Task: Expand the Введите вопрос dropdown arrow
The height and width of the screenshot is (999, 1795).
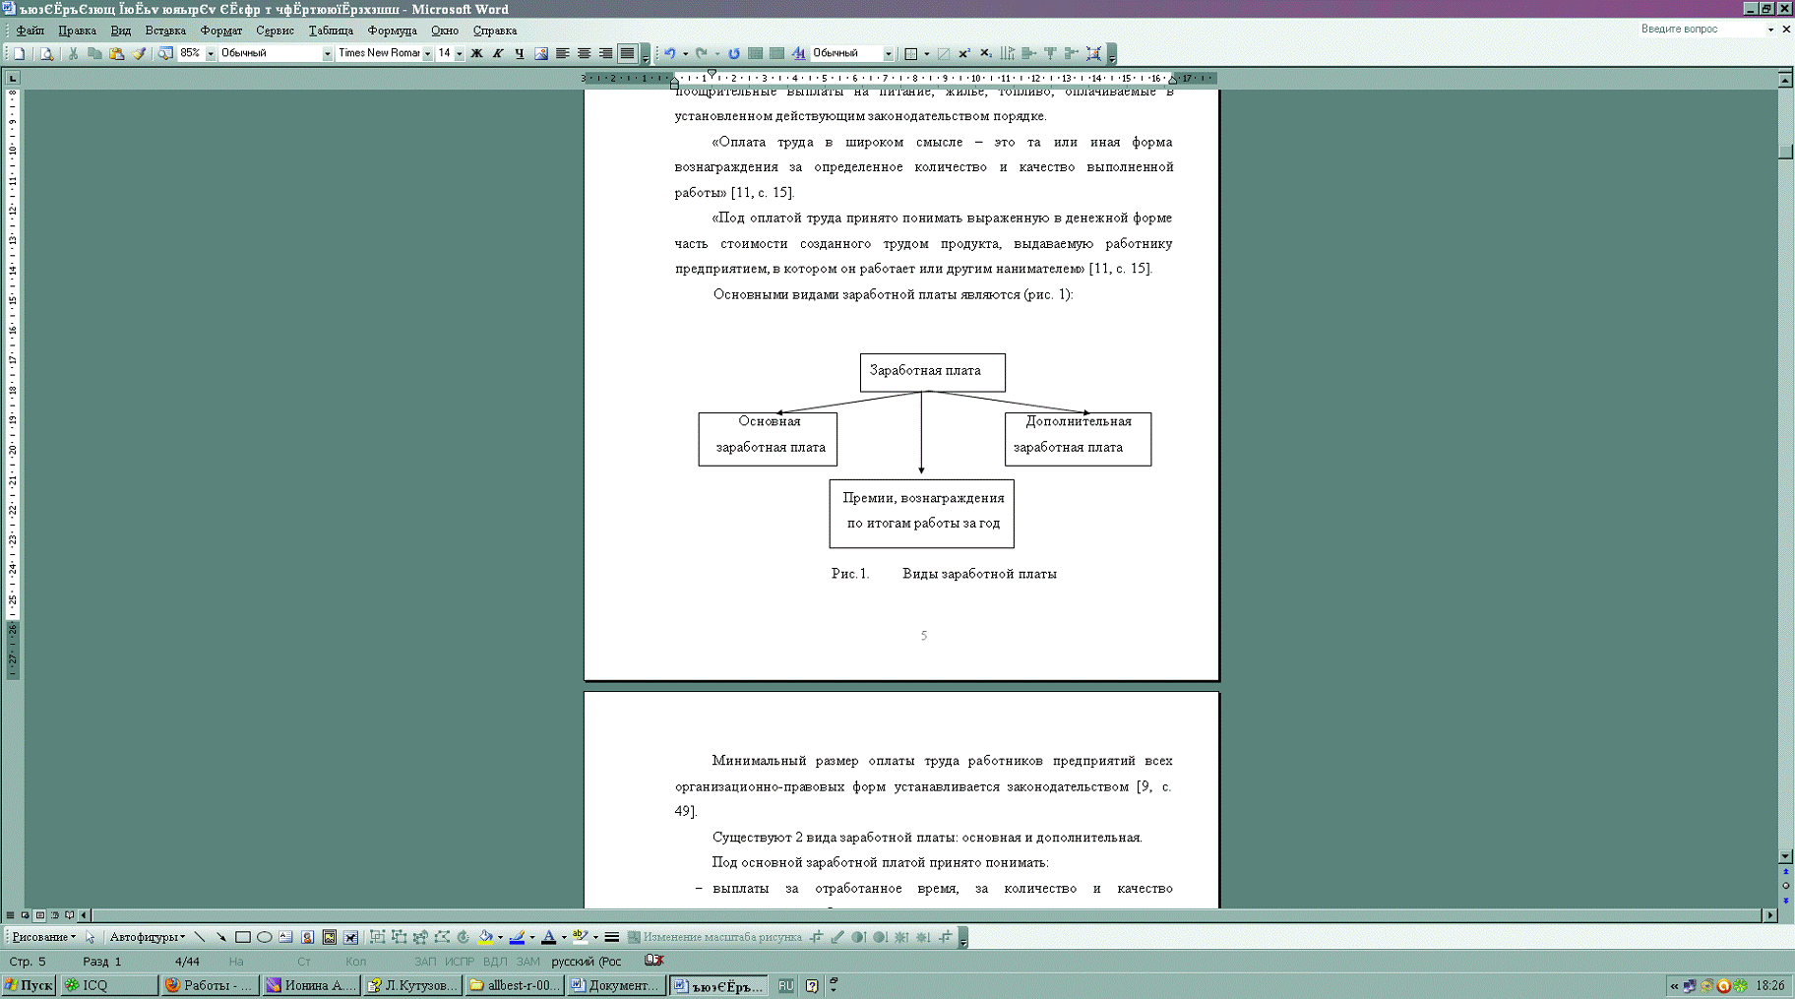Action: (1770, 30)
